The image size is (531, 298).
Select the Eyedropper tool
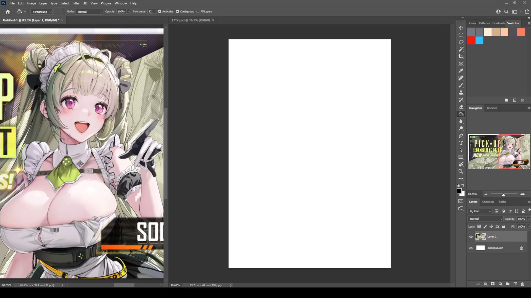[x=461, y=71]
